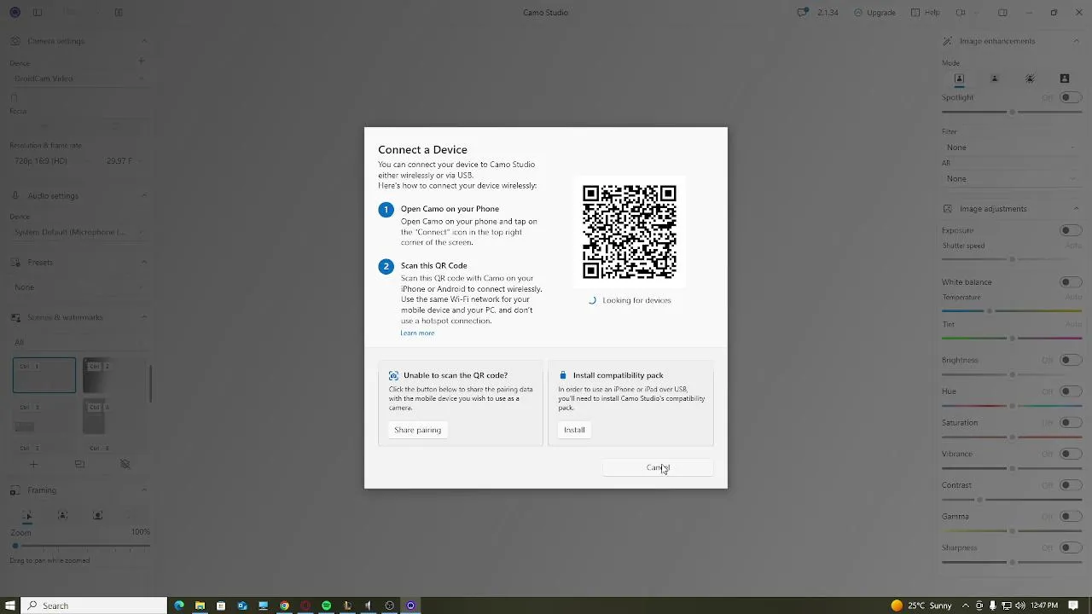
Task: Adjust the Temperature slider
Action: pyautogui.click(x=1012, y=310)
